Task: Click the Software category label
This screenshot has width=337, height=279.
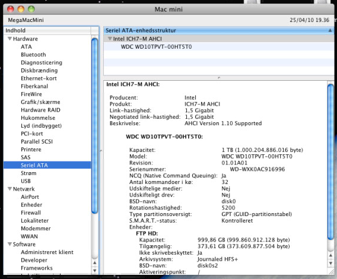Action: pyautogui.click(x=24, y=244)
